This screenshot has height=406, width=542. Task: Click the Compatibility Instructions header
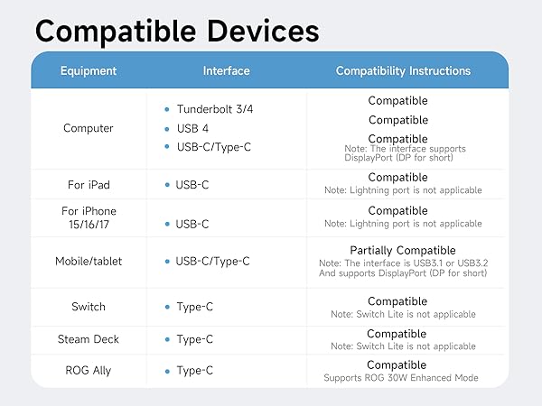tap(403, 70)
